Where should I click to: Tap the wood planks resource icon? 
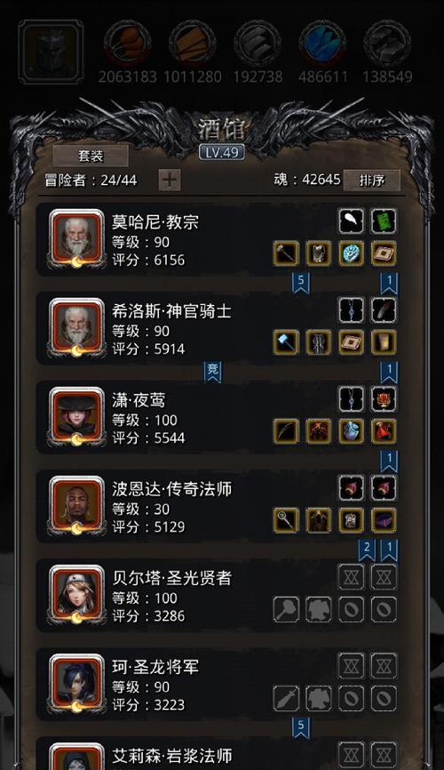click(x=193, y=44)
